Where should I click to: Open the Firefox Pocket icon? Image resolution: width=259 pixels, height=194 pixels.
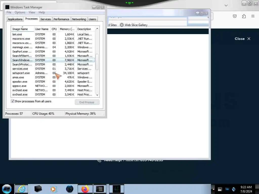[234, 16]
